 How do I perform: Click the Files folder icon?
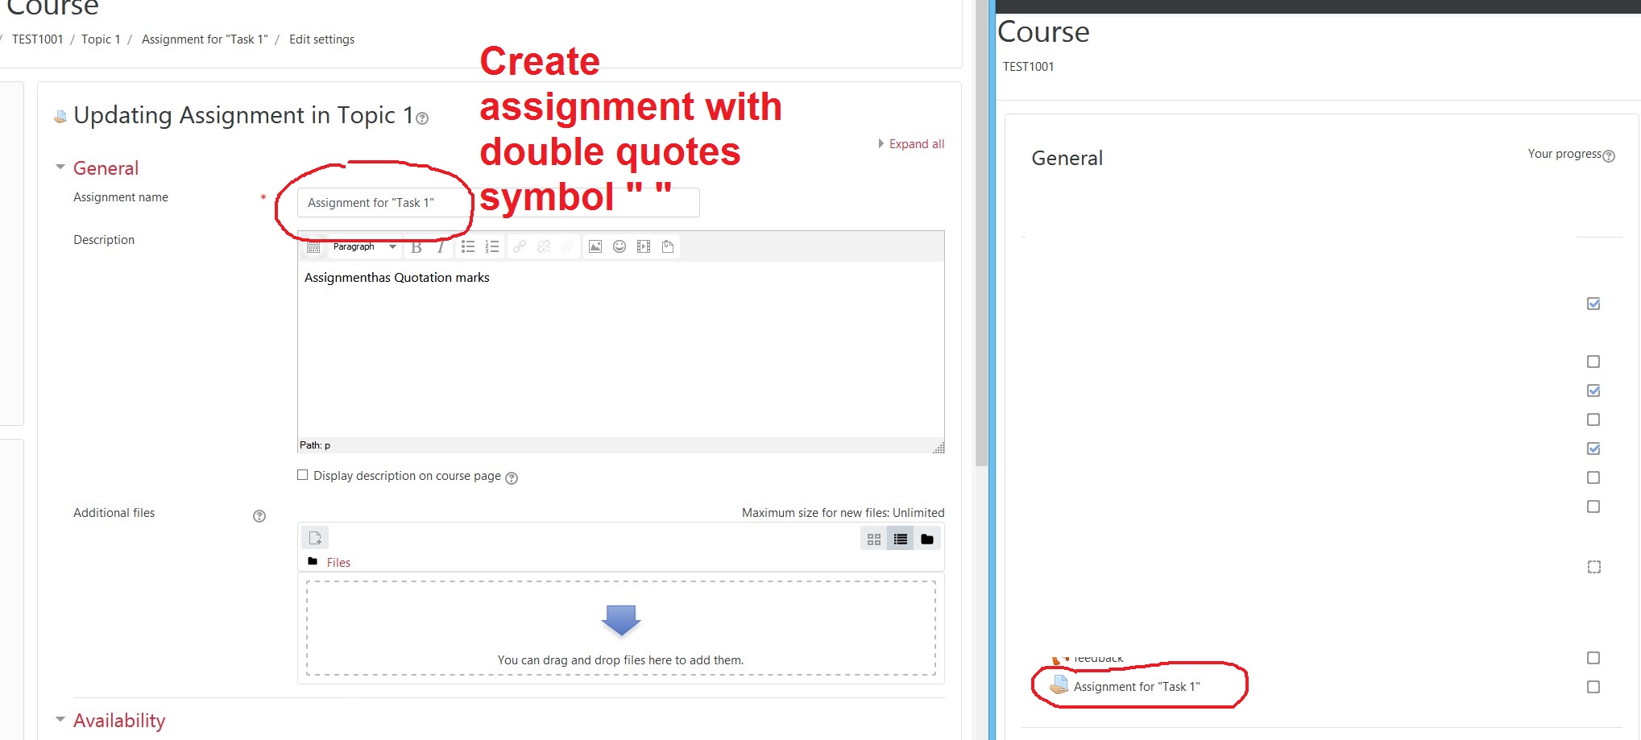coord(313,562)
